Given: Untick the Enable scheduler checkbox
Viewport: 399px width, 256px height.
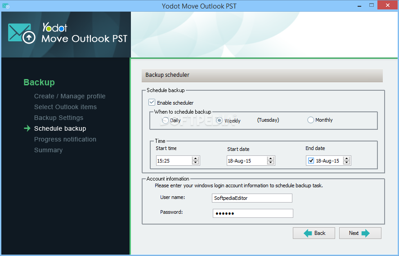Looking at the screenshot, I should click(152, 102).
